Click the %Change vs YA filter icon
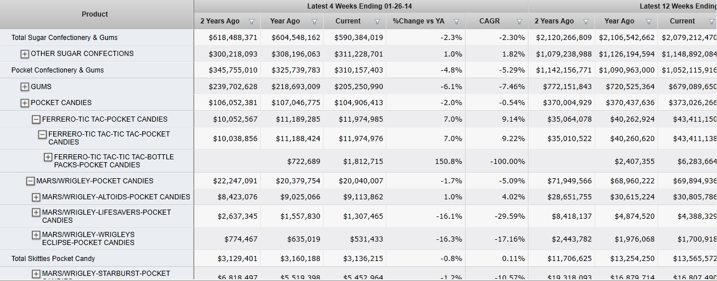 click(456, 22)
